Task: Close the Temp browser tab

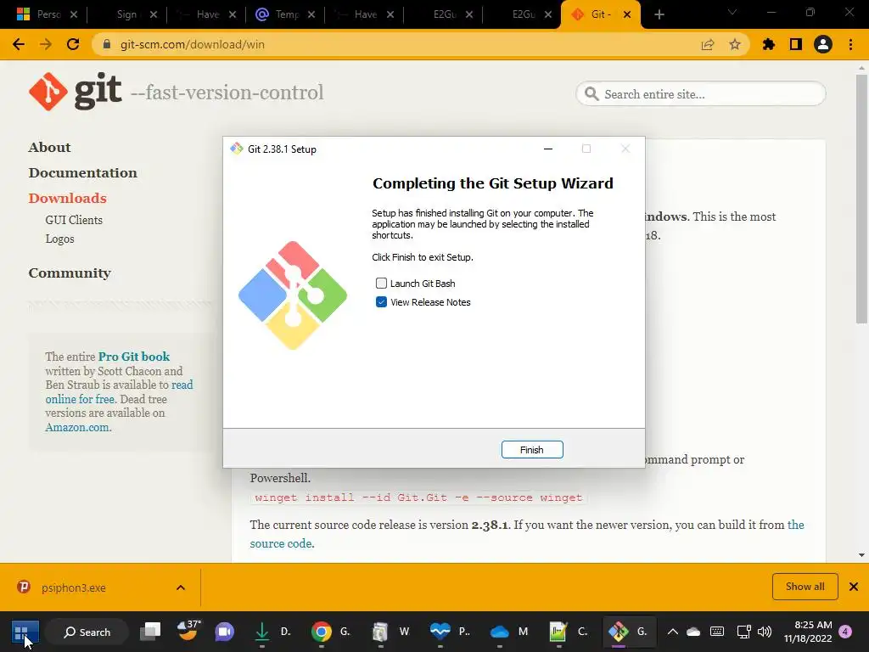Action: click(x=311, y=14)
